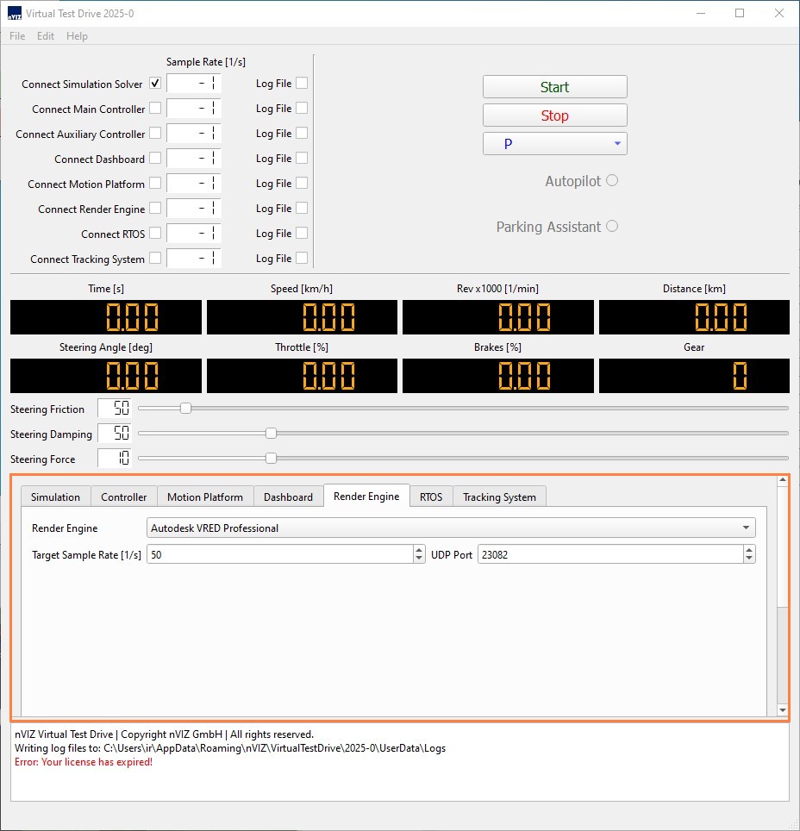800x831 pixels.
Task: Check Log File next to Connect RTOS
Action: point(301,233)
